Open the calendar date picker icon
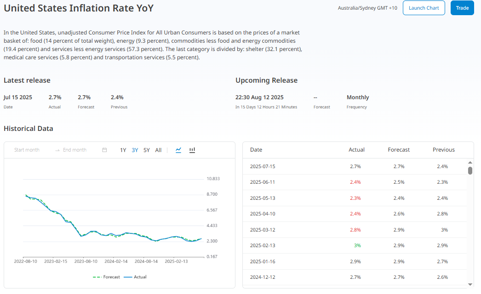This screenshot has height=294, width=481. point(104,150)
